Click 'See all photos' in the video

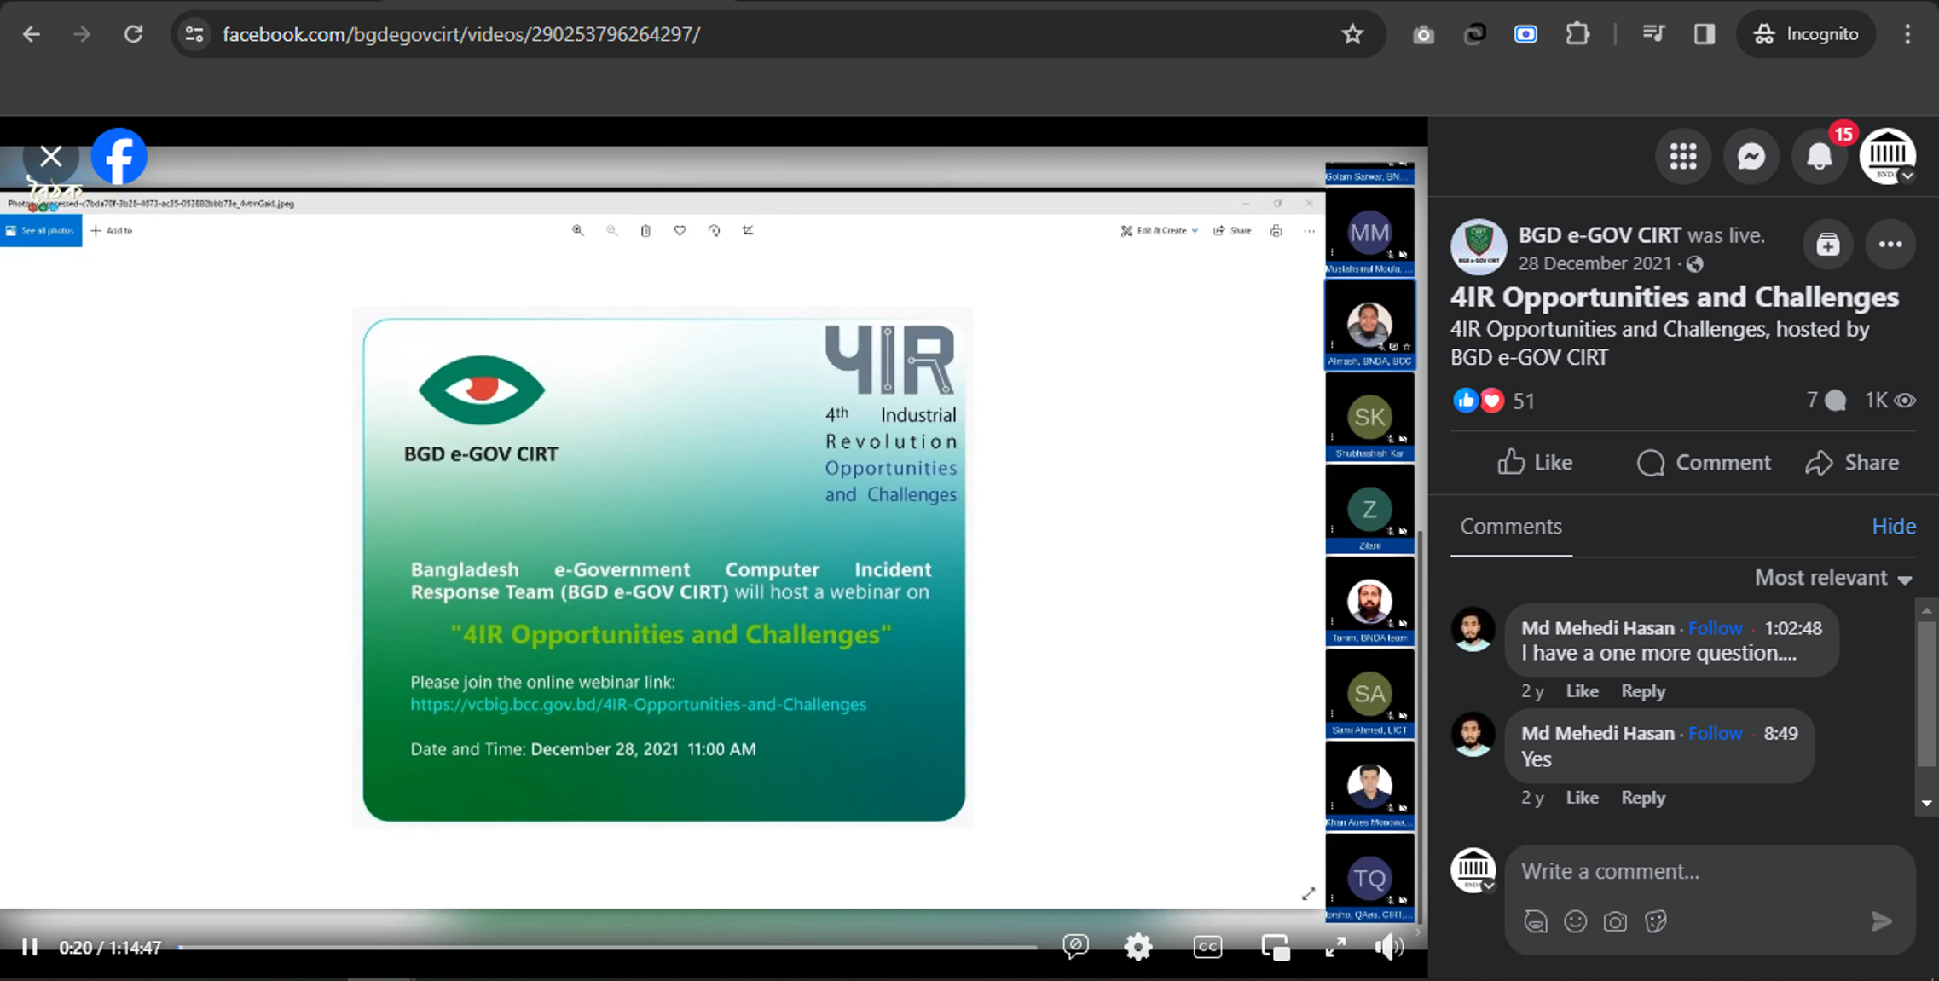41,231
